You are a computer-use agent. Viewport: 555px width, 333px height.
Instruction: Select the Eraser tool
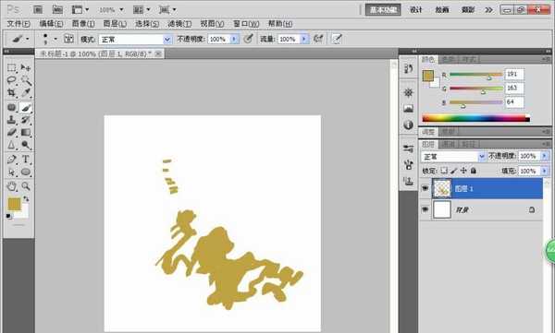click(x=12, y=133)
